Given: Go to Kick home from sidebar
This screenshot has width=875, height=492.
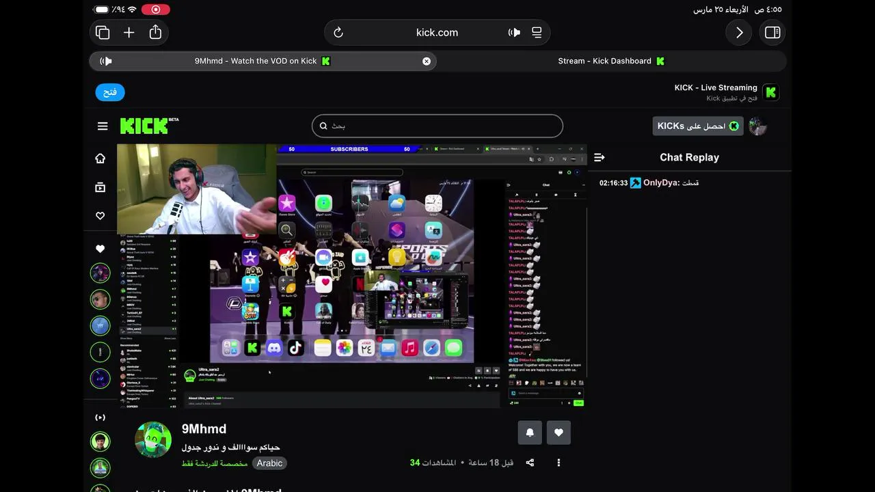Looking at the screenshot, I should (100, 159).
